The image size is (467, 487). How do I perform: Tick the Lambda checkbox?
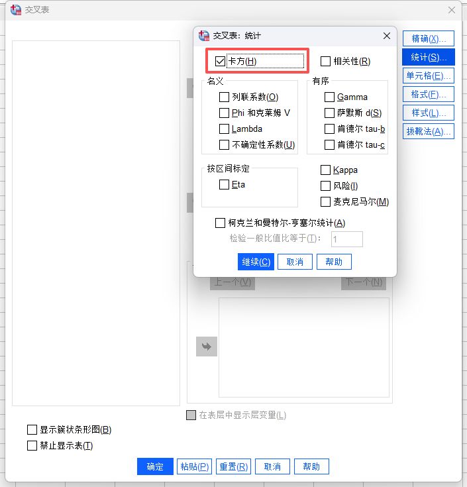pos(224,129)
